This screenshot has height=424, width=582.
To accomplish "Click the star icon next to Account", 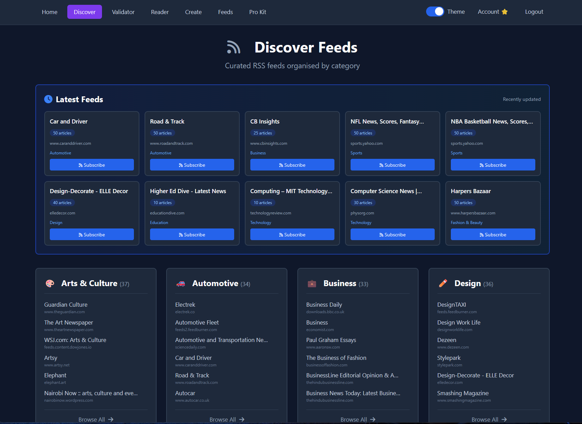I will click(505, 11).
